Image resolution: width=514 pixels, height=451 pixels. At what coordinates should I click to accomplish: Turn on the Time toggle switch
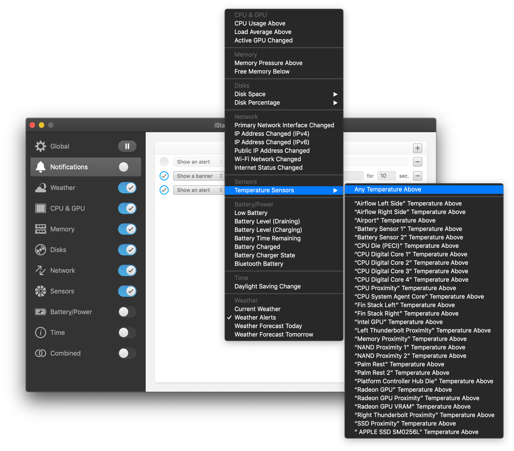[127, 332]
